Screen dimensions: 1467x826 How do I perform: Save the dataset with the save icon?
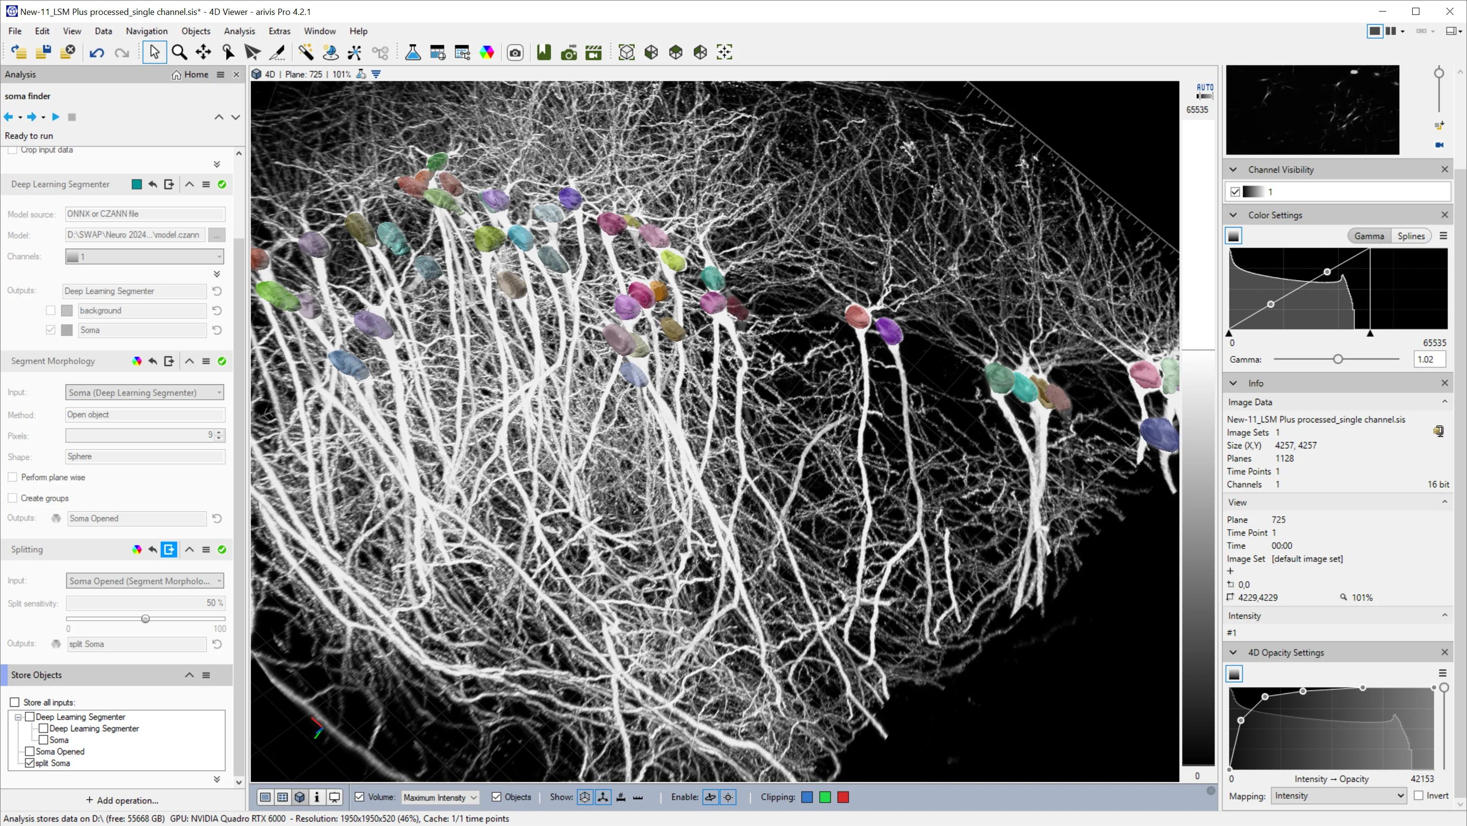(43, 52)
